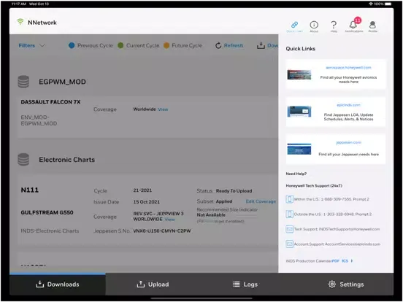This screenshot has width=403, height=302.
Task: Click the gear icon in the Settings tab
Action: point(332,284)
